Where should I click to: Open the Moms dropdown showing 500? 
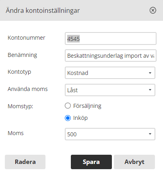click(x=110, y=134)
